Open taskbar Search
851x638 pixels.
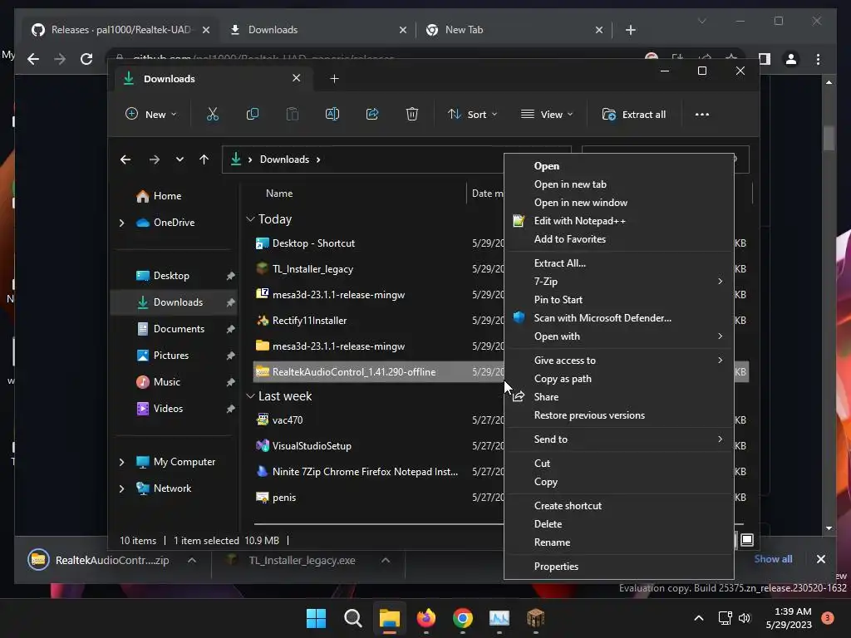click(352, 618)
